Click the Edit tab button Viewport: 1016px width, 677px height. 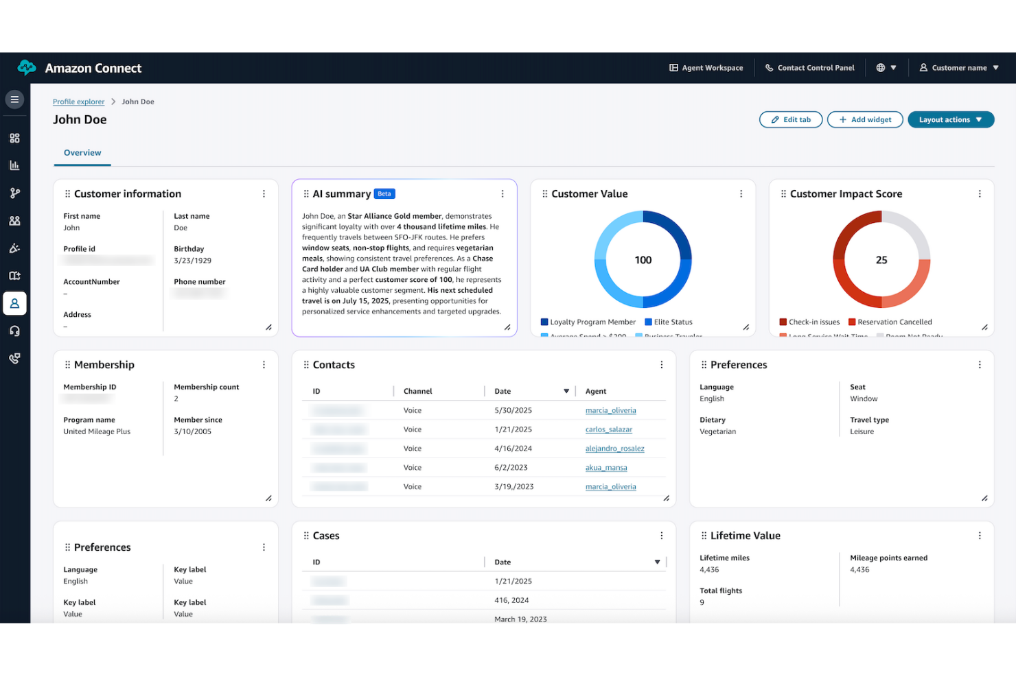(790, 119)
